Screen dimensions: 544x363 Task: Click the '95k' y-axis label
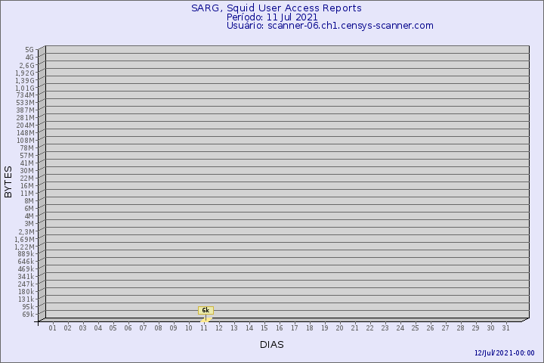point(28,307)
